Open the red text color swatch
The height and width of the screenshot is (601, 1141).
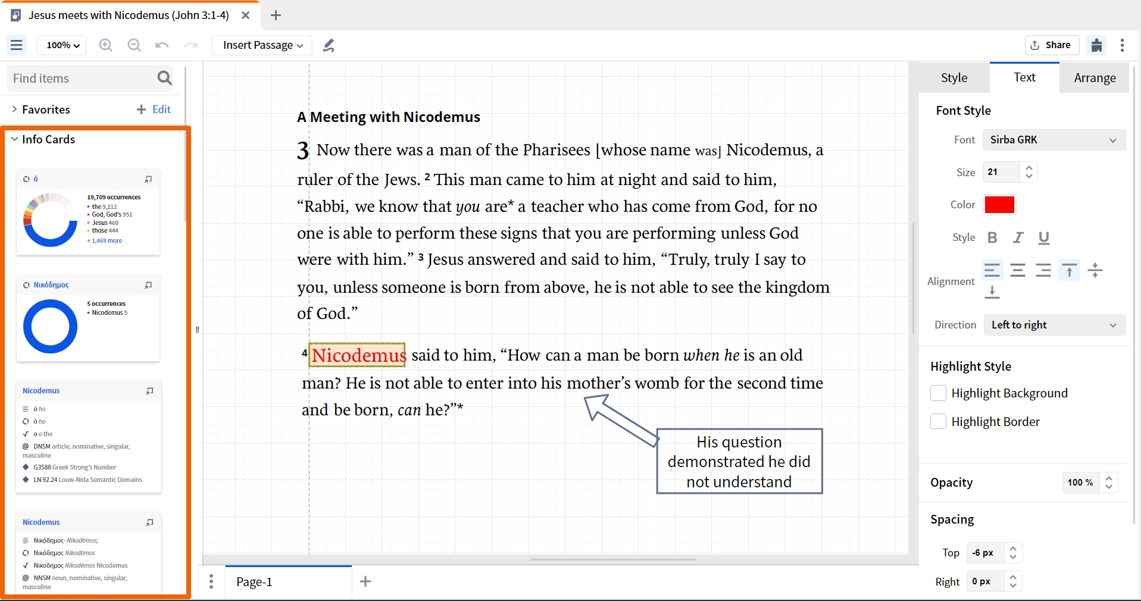(999, 205)
